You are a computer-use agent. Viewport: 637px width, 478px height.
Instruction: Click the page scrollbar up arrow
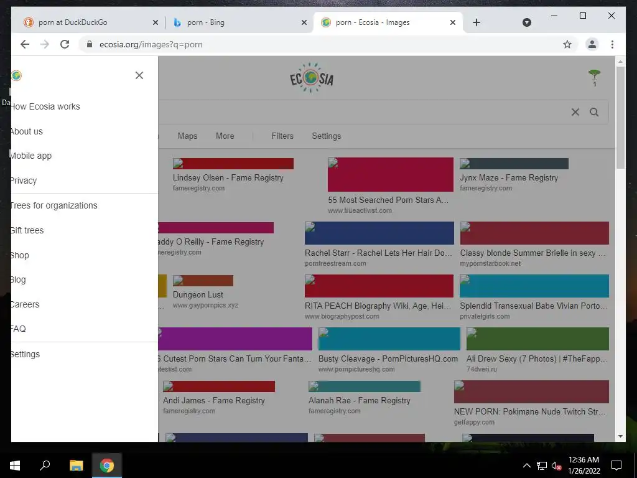tap(620, 62)
